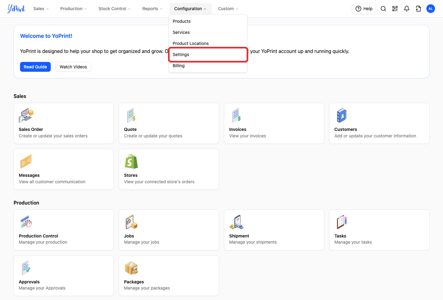The image size is (443, 300).
Task: Click the Shopify Stores icon
Action: point(131,161)
